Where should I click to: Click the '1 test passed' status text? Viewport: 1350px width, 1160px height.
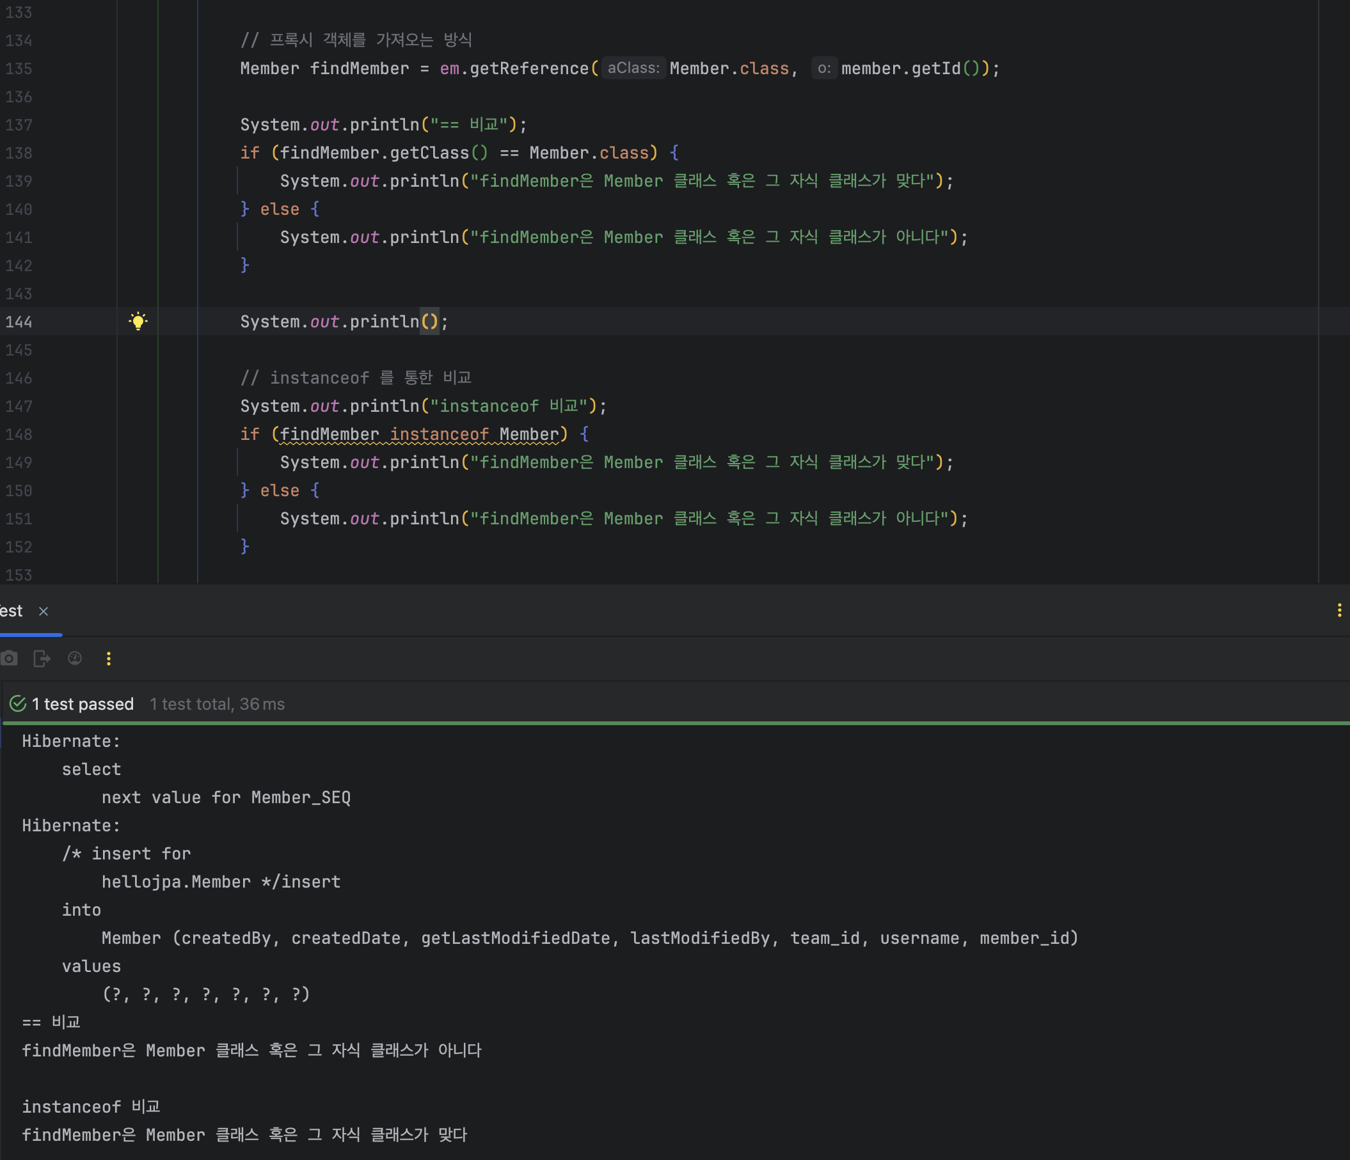83,704
